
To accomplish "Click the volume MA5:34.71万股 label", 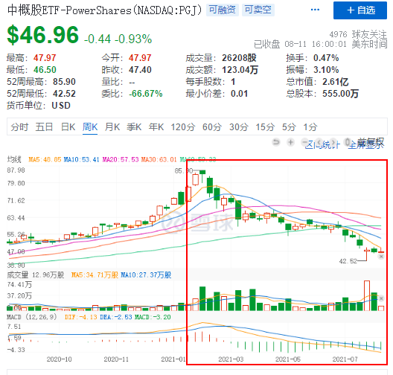I will (95, 275).
